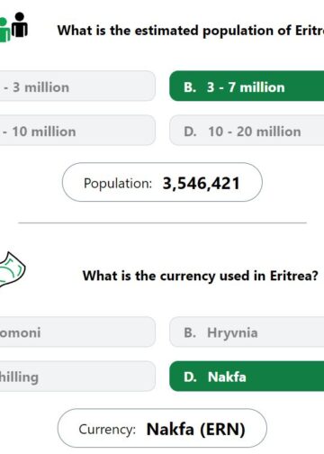Click the 'Population:' label text

coord(118,184)
